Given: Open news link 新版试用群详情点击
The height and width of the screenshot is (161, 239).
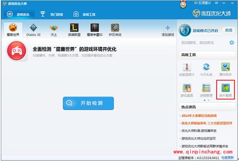Looking at the screenshot, I should [205, 146].
